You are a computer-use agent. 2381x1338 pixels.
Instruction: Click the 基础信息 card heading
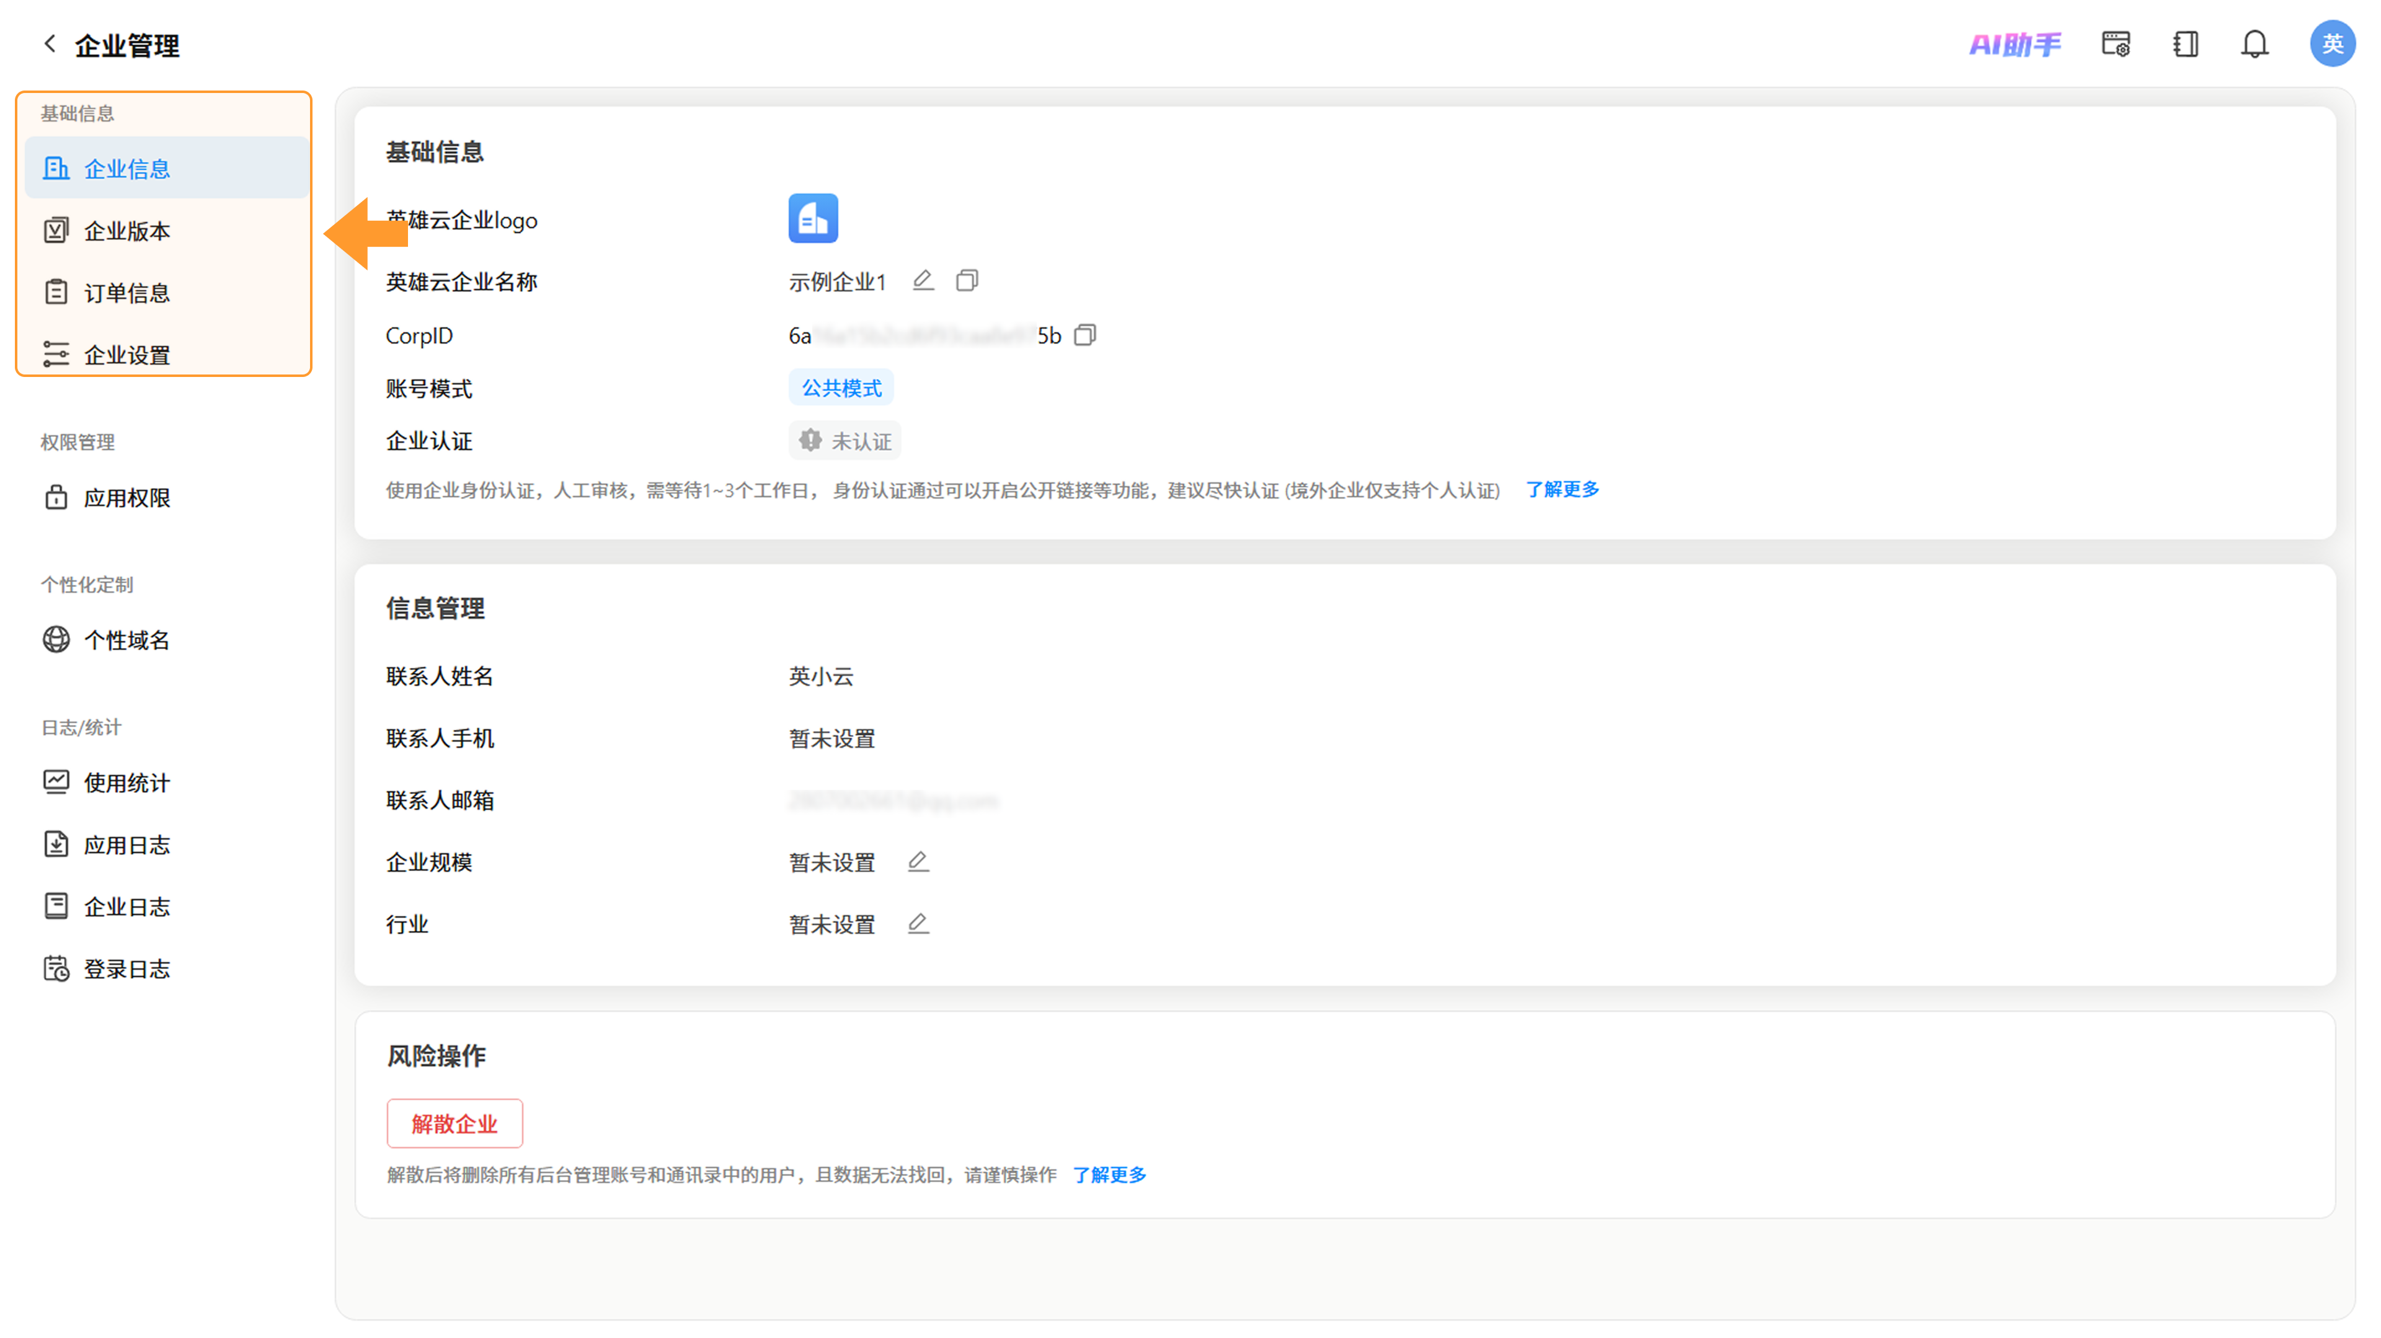pyautogui.click(x=435, y=151)
